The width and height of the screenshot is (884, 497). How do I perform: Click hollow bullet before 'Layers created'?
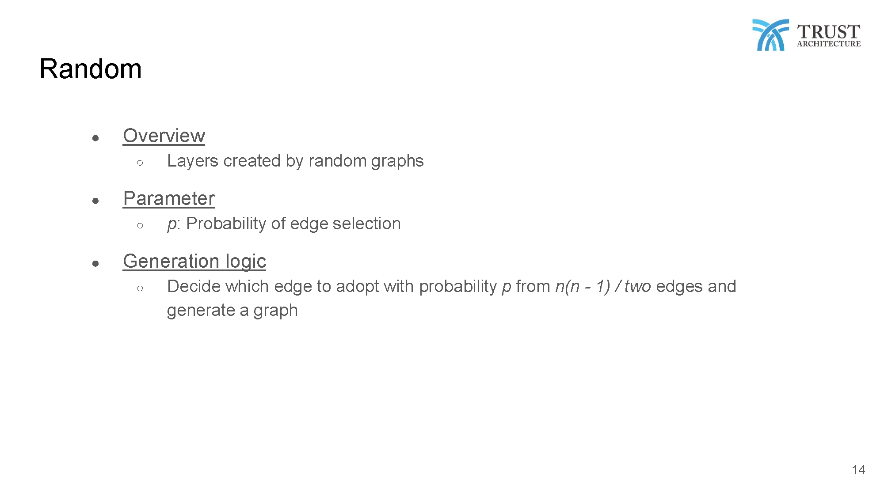(x=140, y=163)
